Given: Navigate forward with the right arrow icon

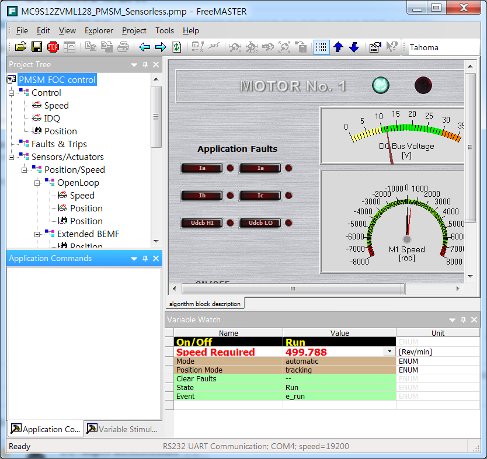Looking at the screenshot, I should (161, 47).
